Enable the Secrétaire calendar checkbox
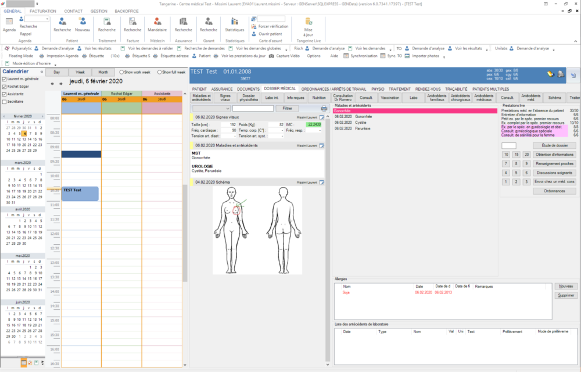This screenshot has height=372, width=581. pos(5,101)
